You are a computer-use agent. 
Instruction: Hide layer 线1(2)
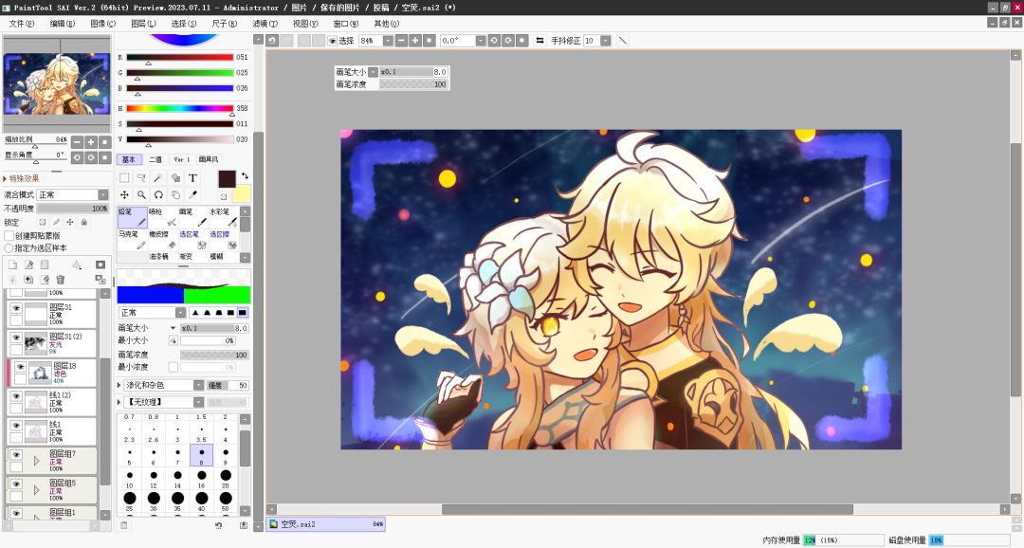point(16,396)
